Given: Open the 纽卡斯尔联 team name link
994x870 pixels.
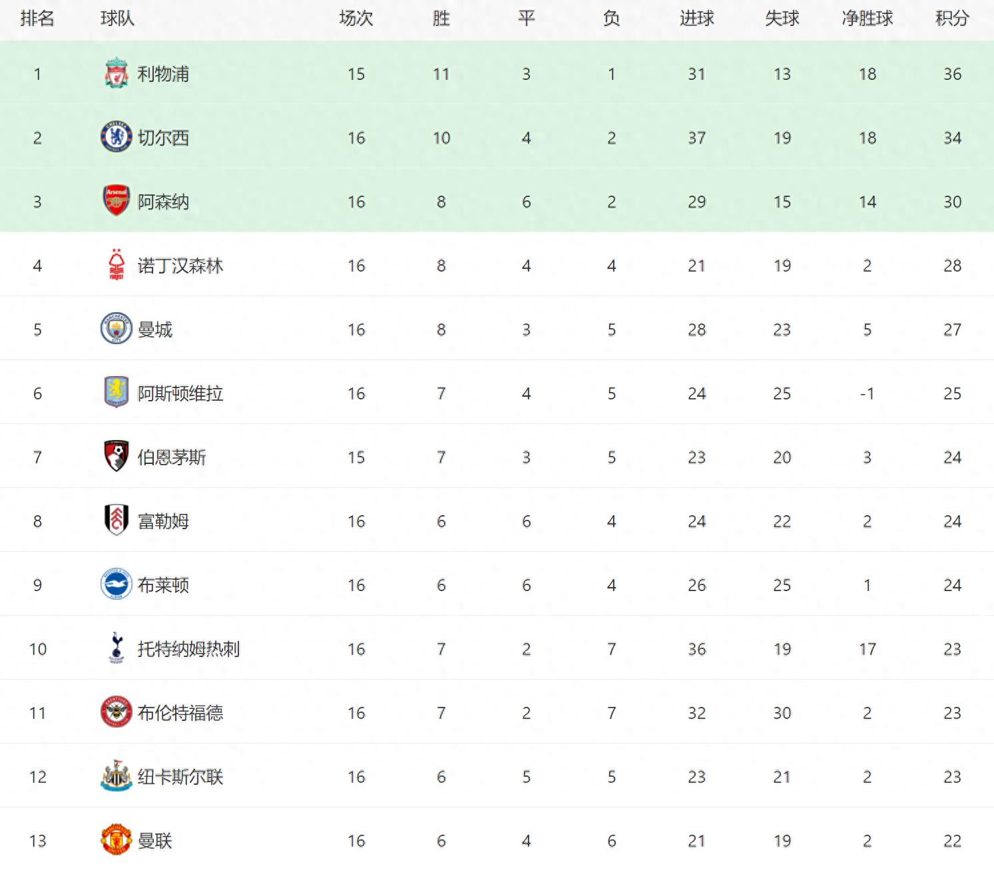Looking at the screenshot, I should point(180,777).
